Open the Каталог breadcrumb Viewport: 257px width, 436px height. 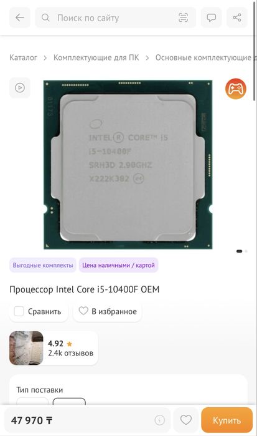[x=23, y=57]
